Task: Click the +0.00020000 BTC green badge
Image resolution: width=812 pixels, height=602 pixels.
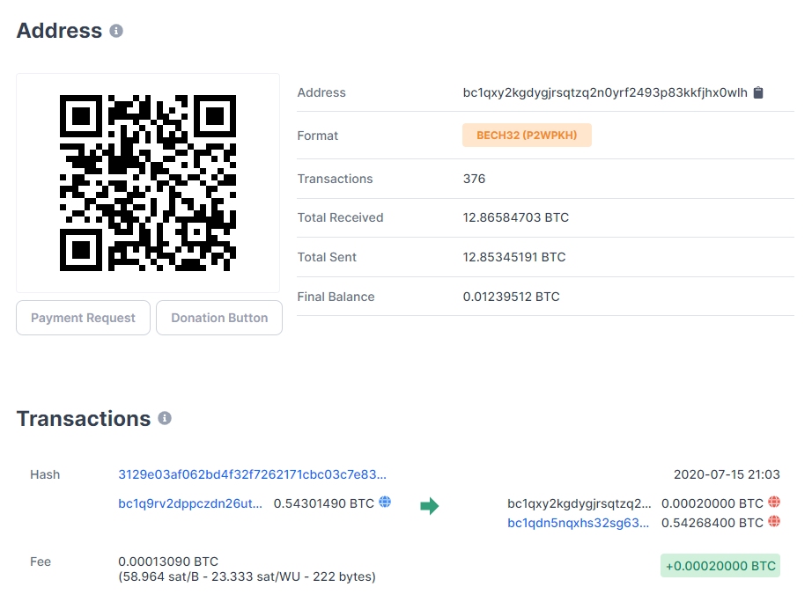Action: click(720, 566)
